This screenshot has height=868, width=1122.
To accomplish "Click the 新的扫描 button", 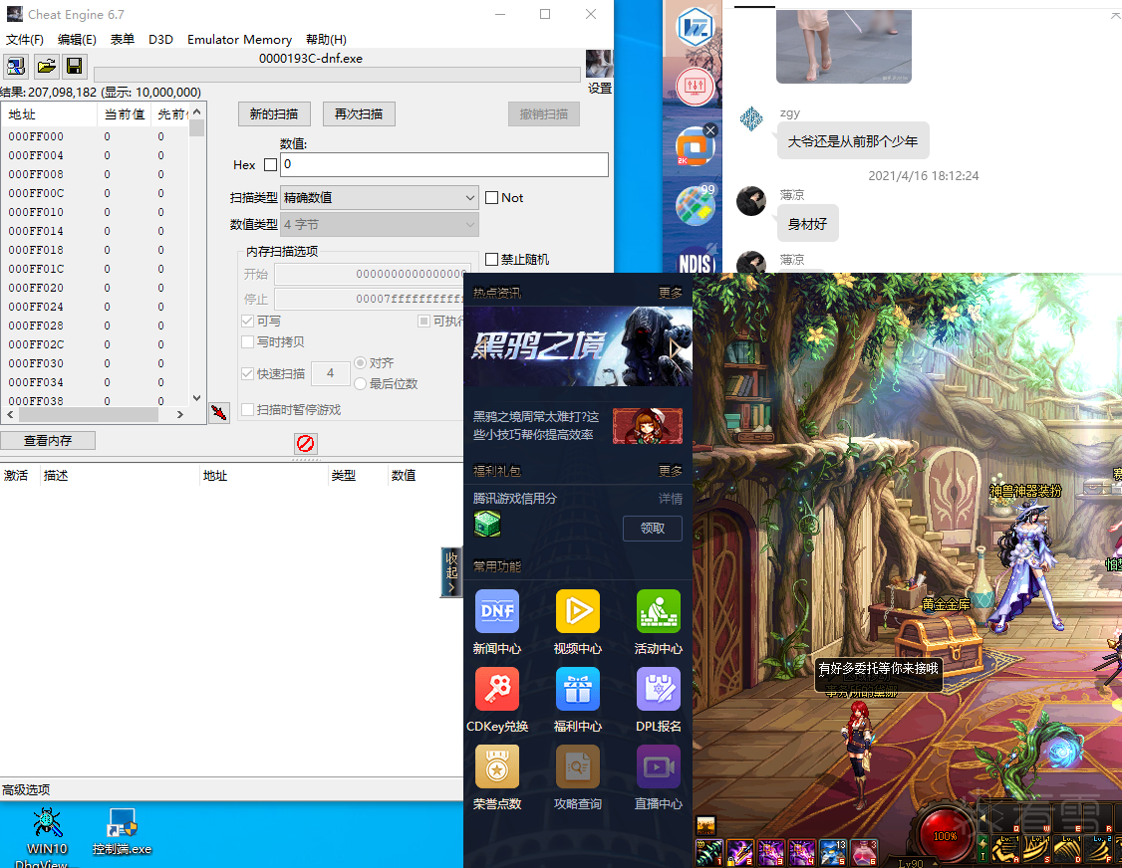I will 274,114.
